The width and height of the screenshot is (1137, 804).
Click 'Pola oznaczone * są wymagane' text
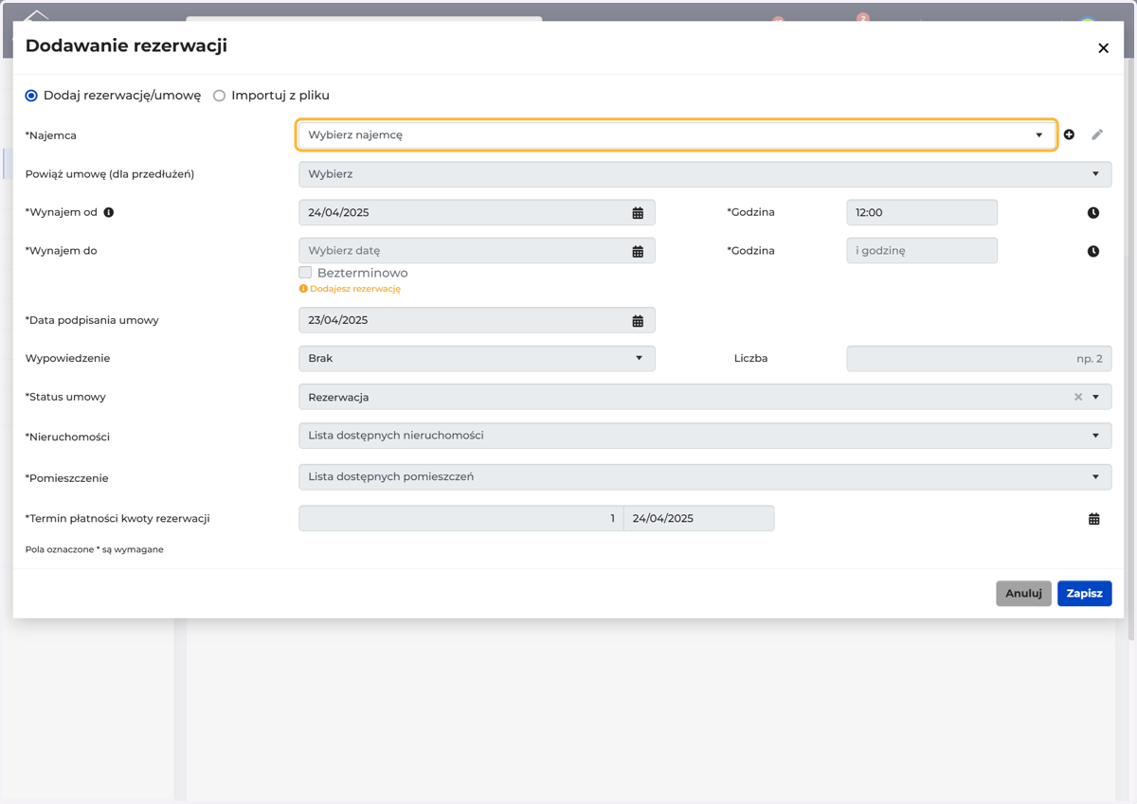94,549
